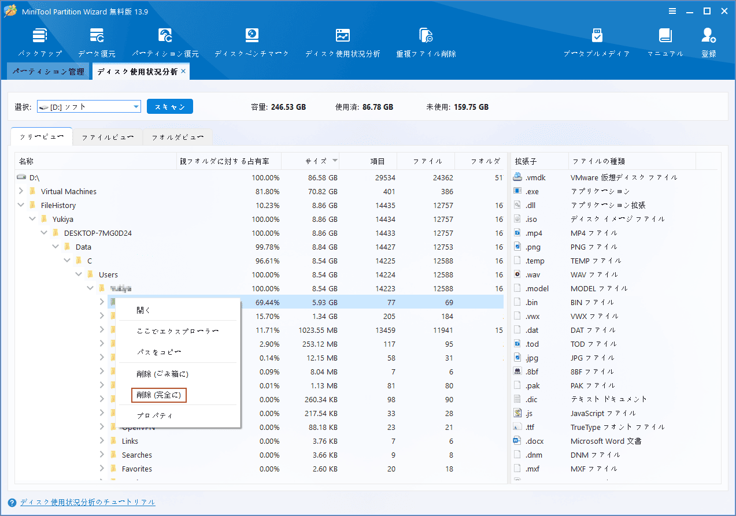
Task: Open the hamburger menu in the title bar
Action: point(672,11)
